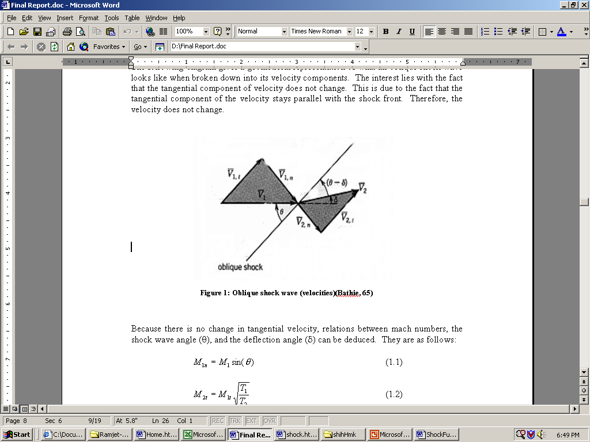Toggle OVR overtype mode in status bar
This screenshot has height=442, width=590.
[x=270, y=421]
